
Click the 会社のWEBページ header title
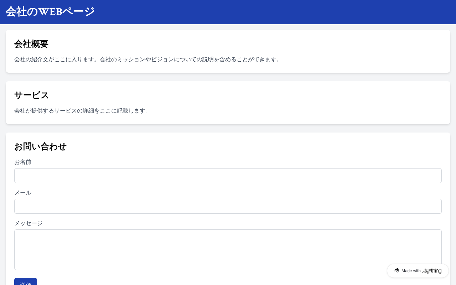click(50, 12)
